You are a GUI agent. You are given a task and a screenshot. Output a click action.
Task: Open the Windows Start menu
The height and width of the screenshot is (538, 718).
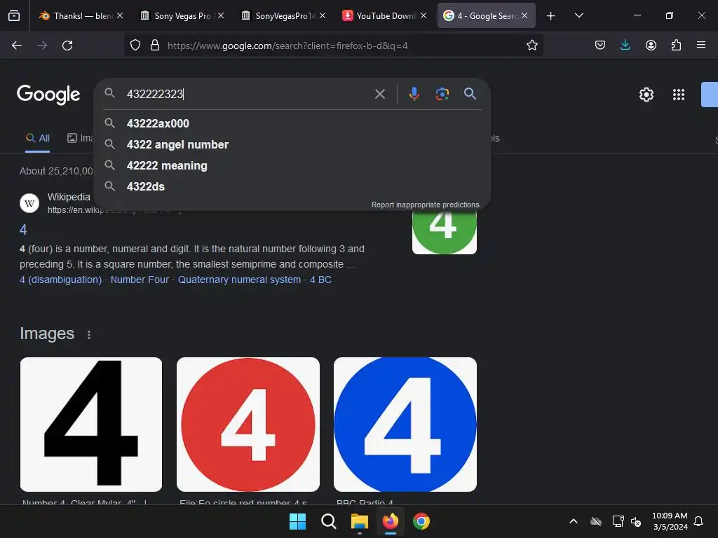(x=297, y=521)
